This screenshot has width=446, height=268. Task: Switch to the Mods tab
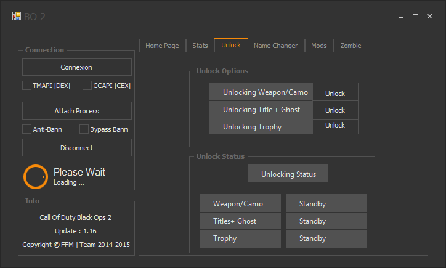pyautogui.click(x=319, y=46)
